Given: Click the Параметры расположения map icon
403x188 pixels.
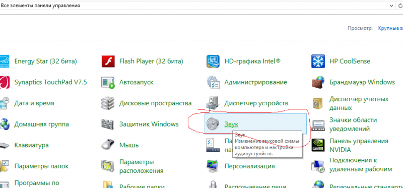Looking at the screenshot, I should click(x=108, y=166).
